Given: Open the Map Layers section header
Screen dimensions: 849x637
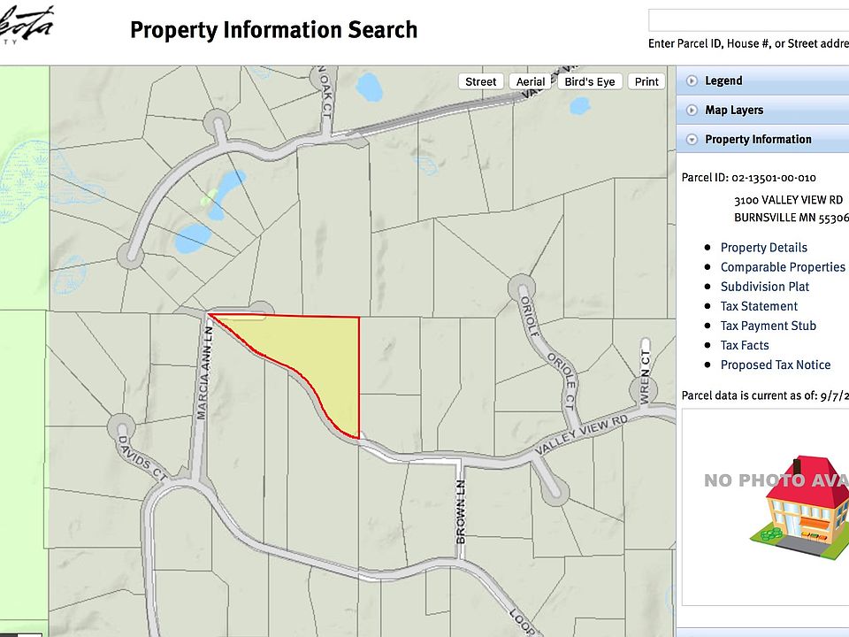Looking at the screenshot, I should coord(762,110).
